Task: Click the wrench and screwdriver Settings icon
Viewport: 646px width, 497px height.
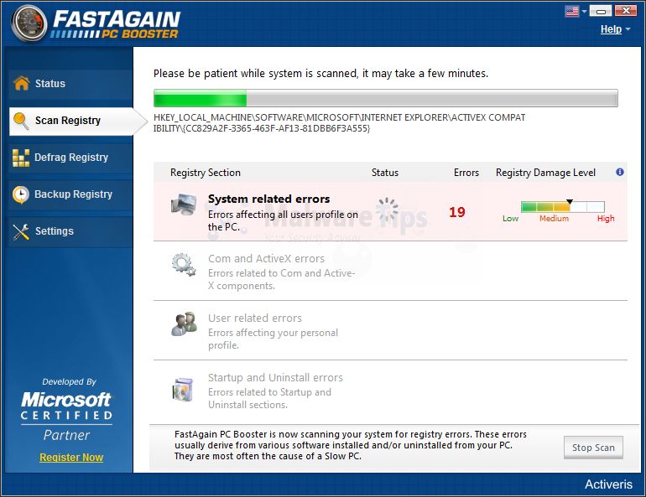Action: (21, 231)
